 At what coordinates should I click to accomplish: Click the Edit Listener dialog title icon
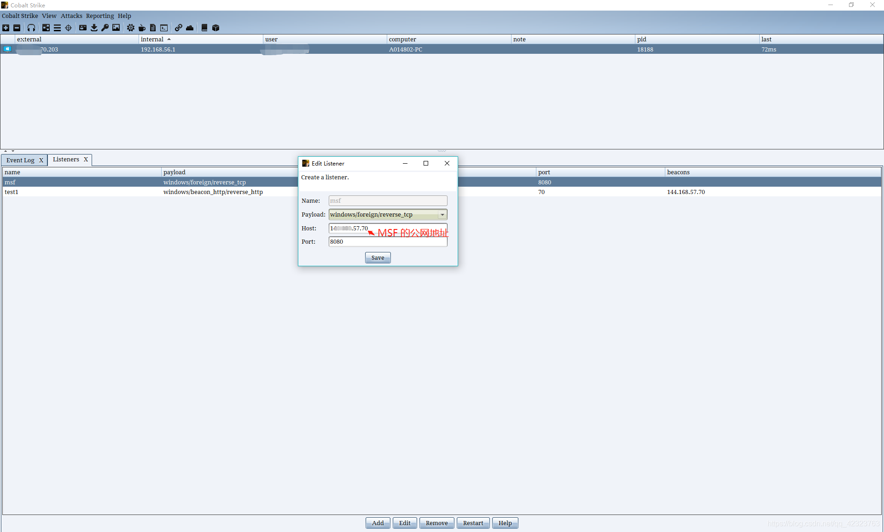point(306,163)
